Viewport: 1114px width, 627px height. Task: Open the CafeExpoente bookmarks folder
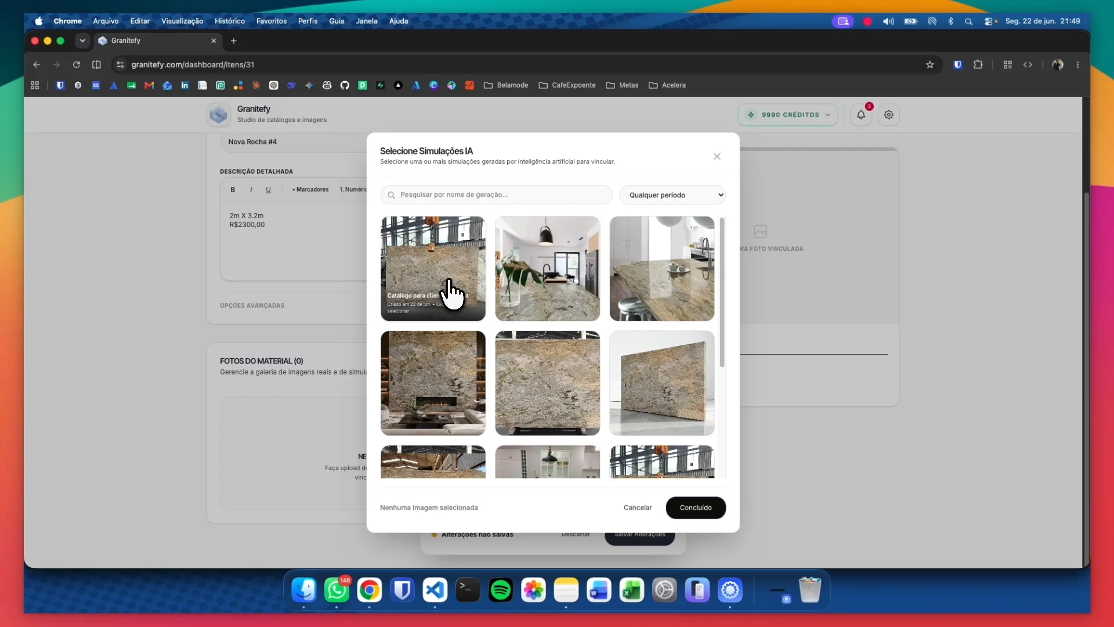coord(567,85)
